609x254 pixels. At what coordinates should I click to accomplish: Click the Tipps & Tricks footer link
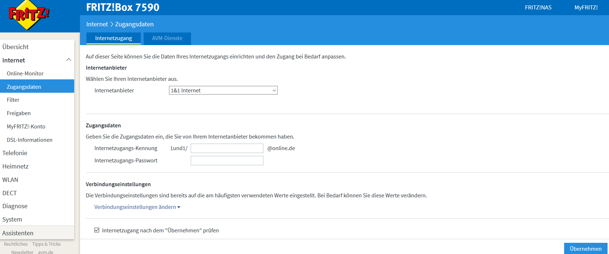46,244
